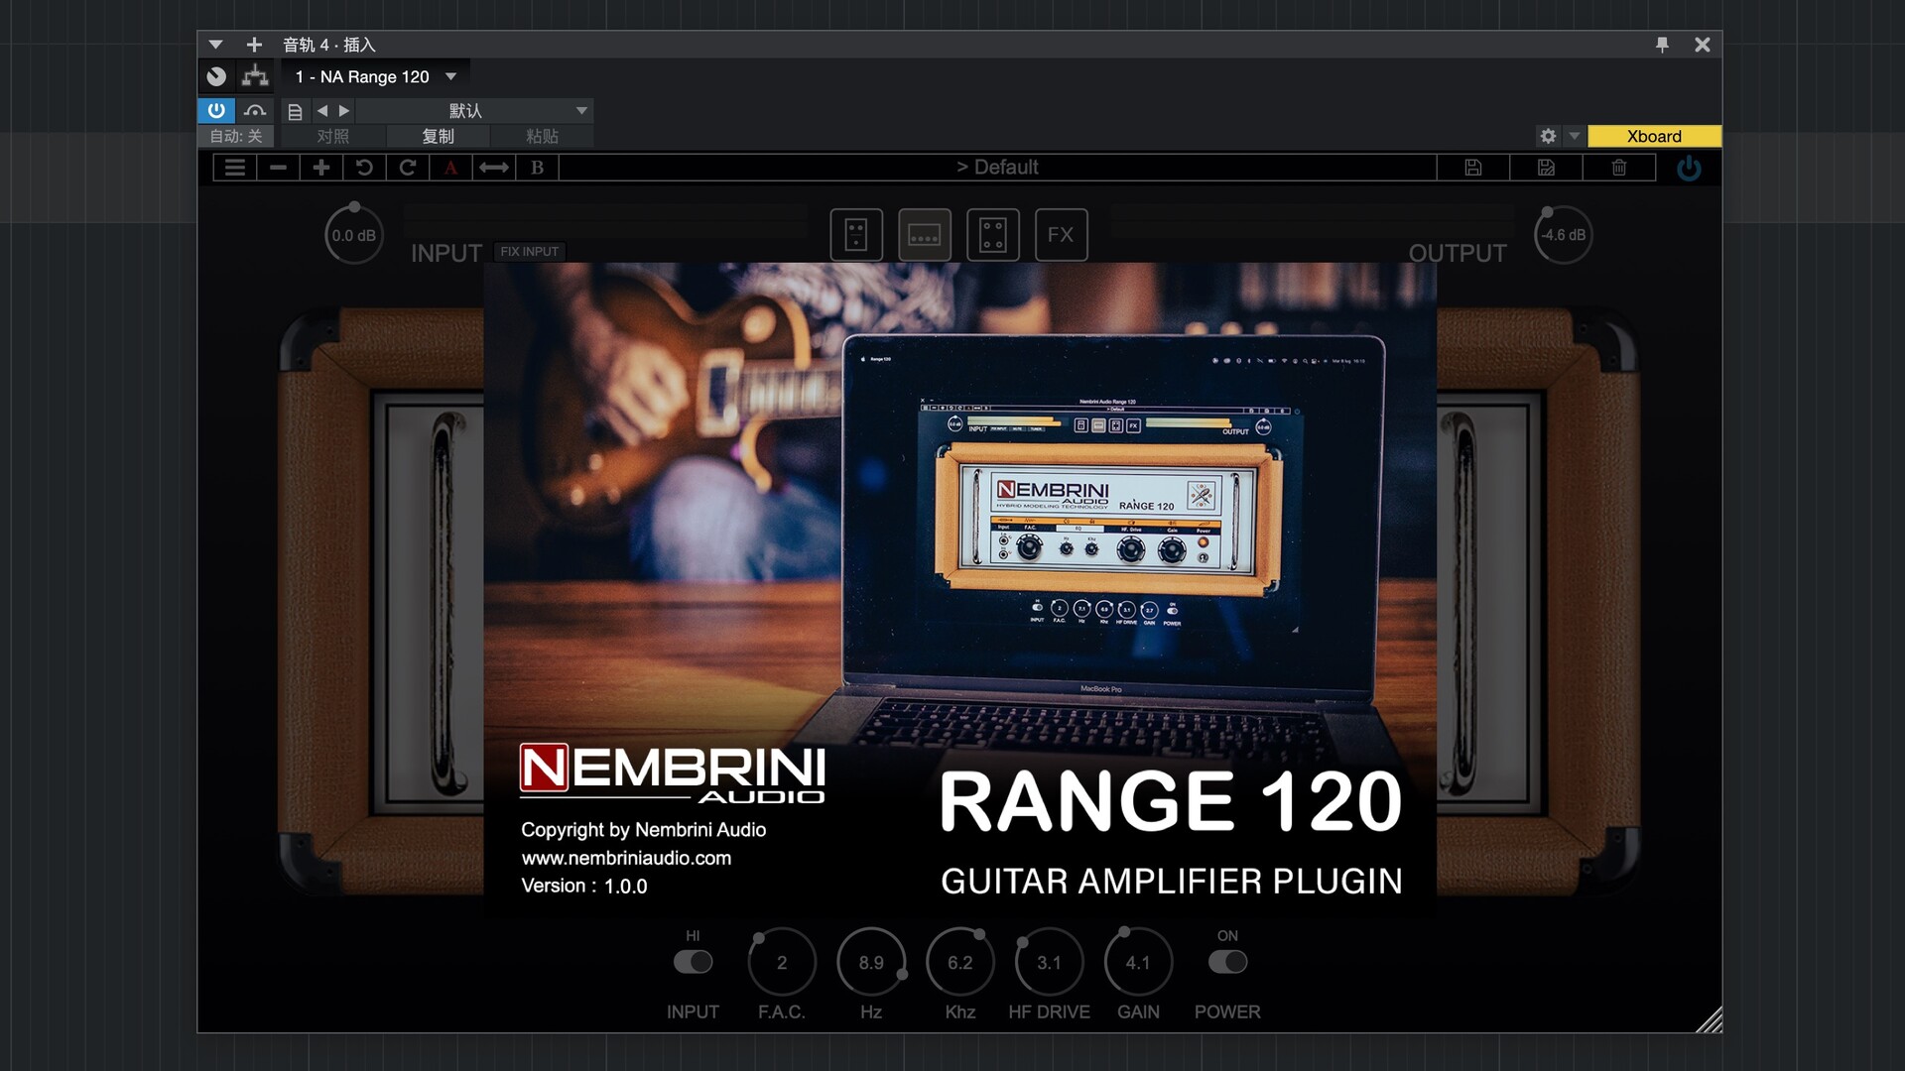Click the A/B copy double-arrow icon
The height and width of the screenshot is (1071, 1905).
coord(494,168)
